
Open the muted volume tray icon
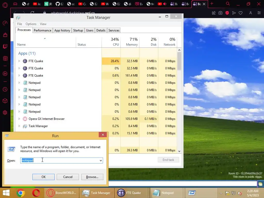[240, 193]
